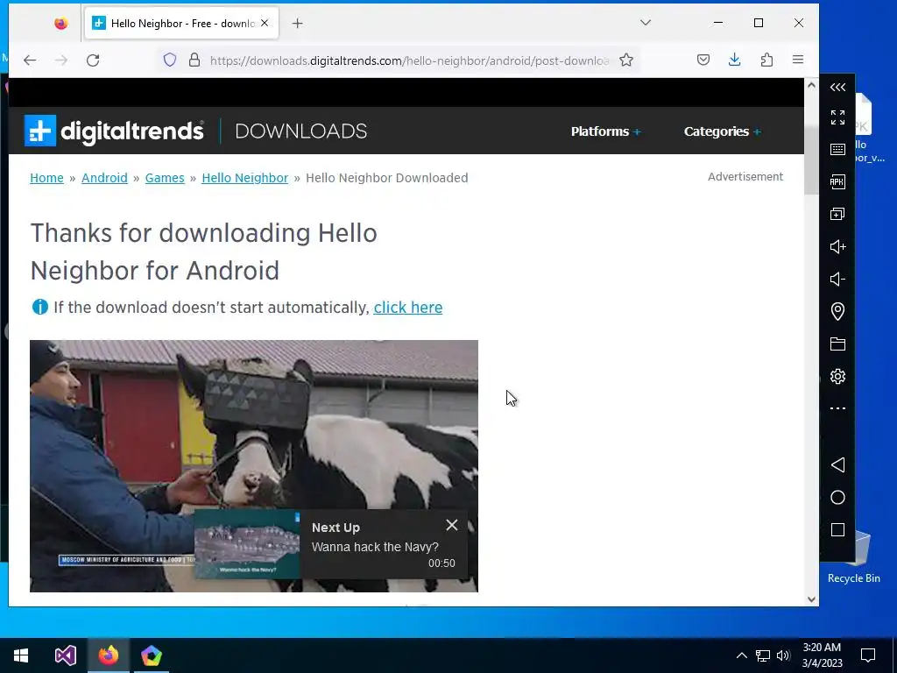Go back to the previous page in Firefox

(30, 60)
